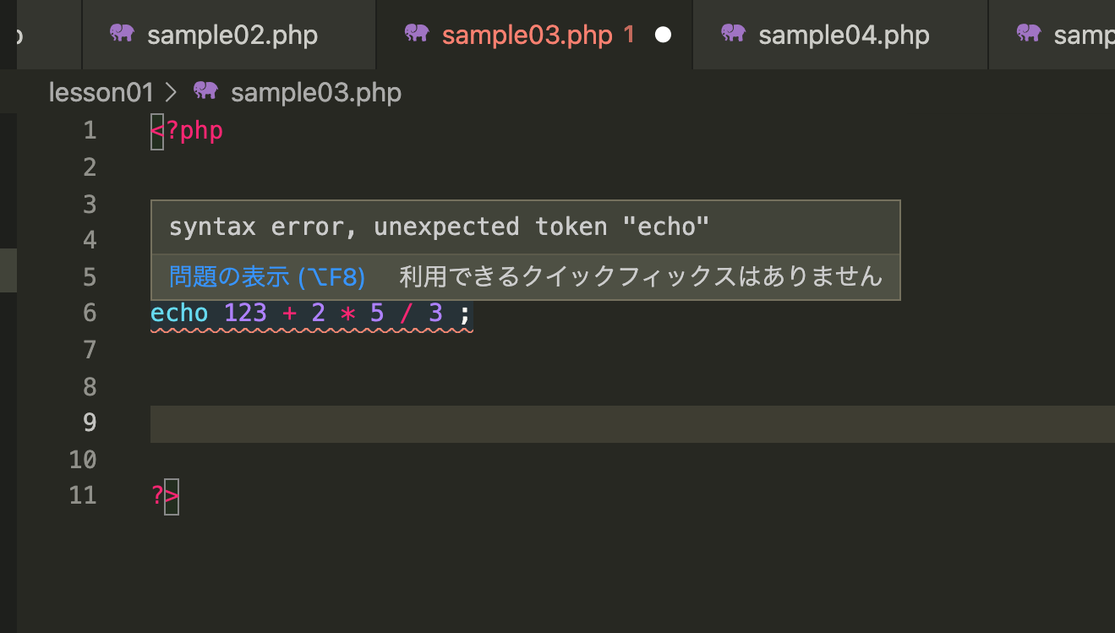Click the PHP elephant icon on sample03.php tab
This screenshot has height=633, width=1115.
click(x=417, y=34)
